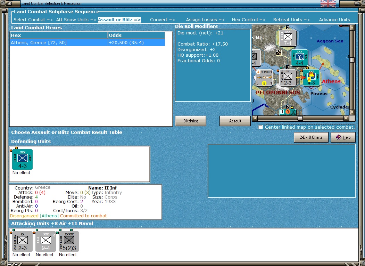
Task: Click the Greek 4-4 mountain counter on map
Action: [300, 58]
